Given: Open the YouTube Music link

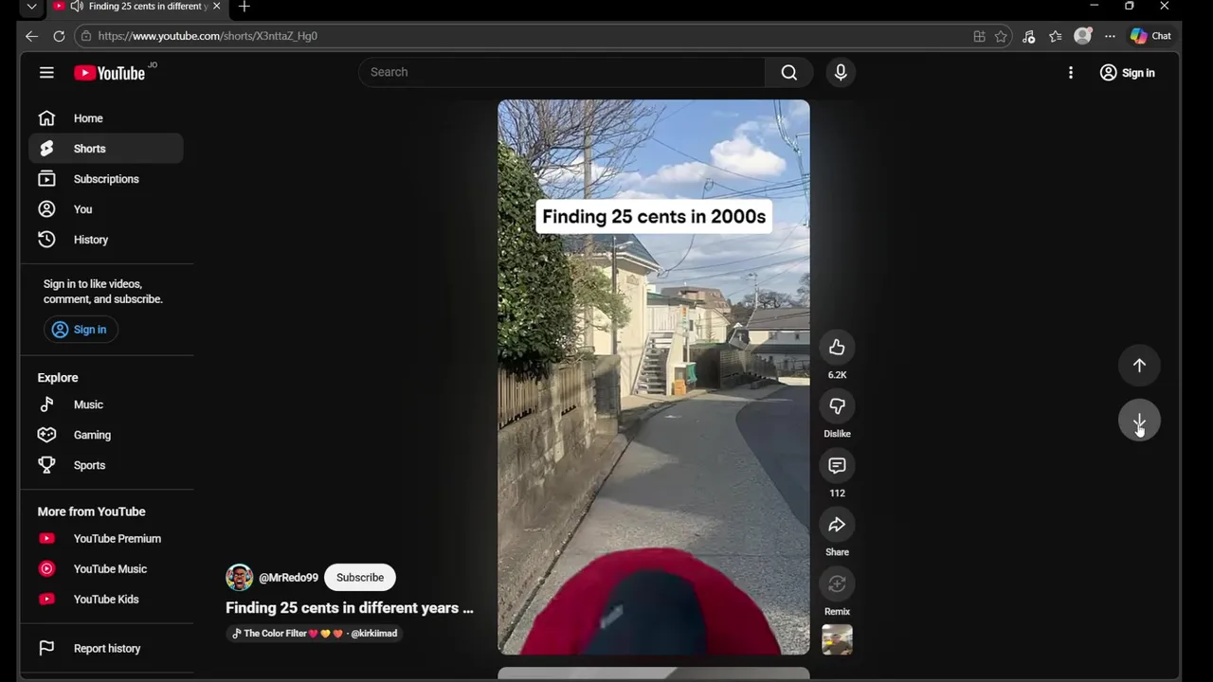Looking at the screenshot, I should click(x=106, y=569).
